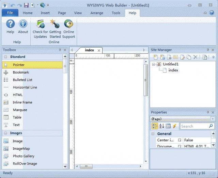Click the delete icon in Site Manager toolbar
This screenshot has width=218, height=178.
click(196, 58)
